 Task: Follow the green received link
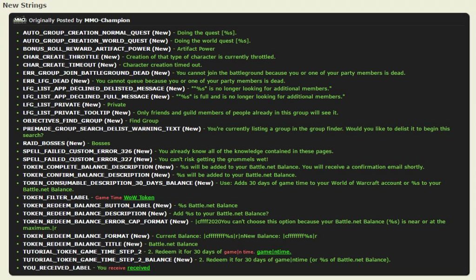coord(139,268)
